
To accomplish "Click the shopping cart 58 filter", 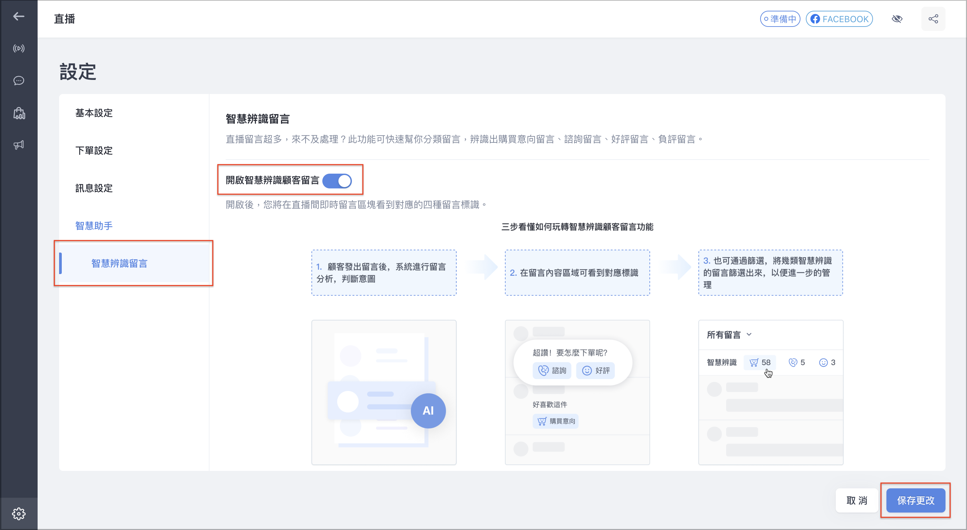I will pos(760,362).
